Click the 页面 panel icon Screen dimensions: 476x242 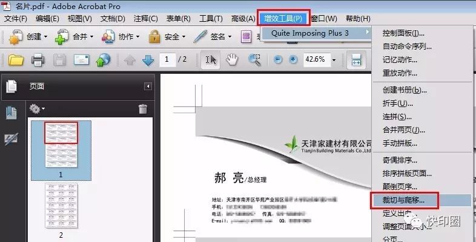coord(12,87)
